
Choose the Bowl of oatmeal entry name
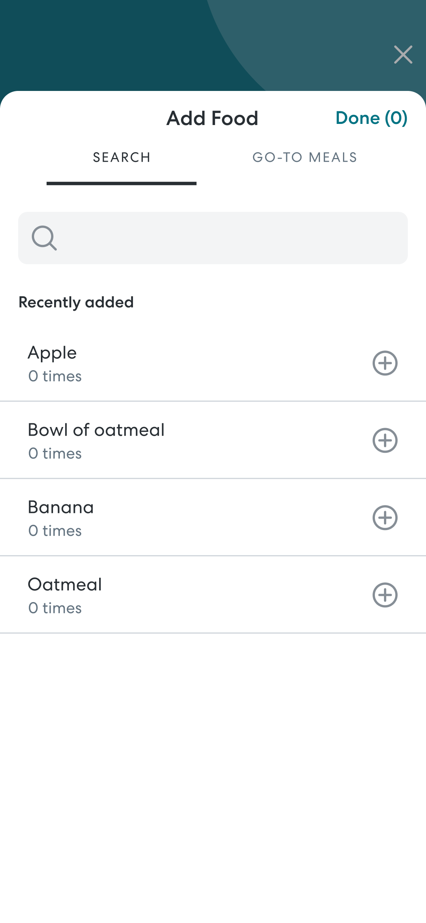point(96,430)
